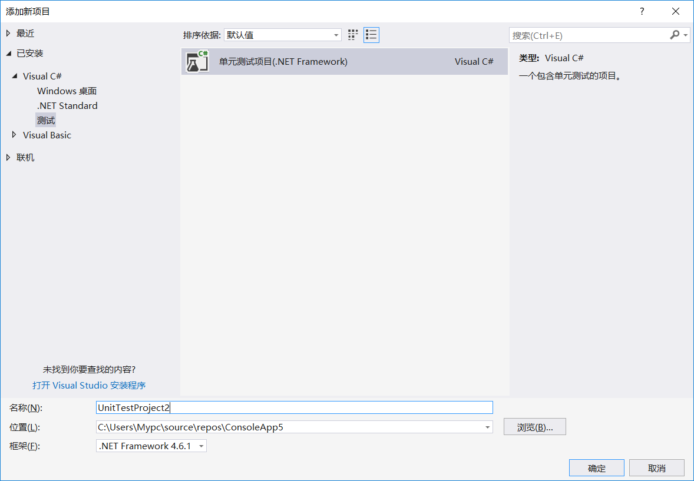Select the 最近 tree label

point(25,33)
